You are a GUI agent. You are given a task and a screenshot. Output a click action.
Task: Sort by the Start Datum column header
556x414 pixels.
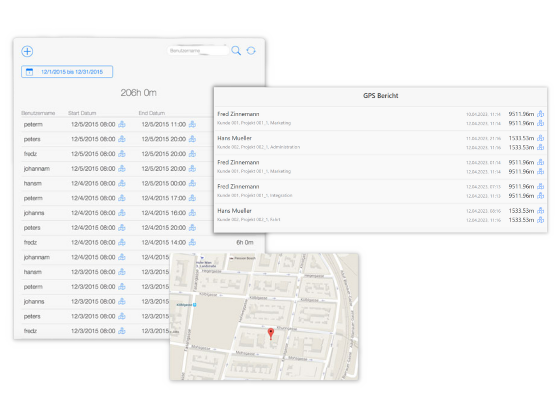coord(82,113)
